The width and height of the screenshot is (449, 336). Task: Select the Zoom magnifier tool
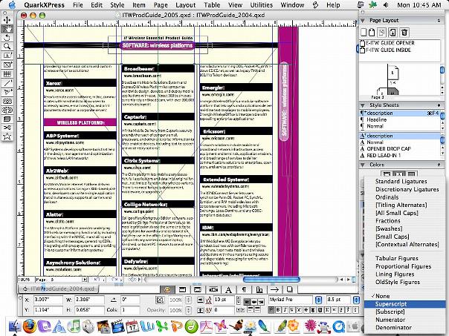point(7,46)
